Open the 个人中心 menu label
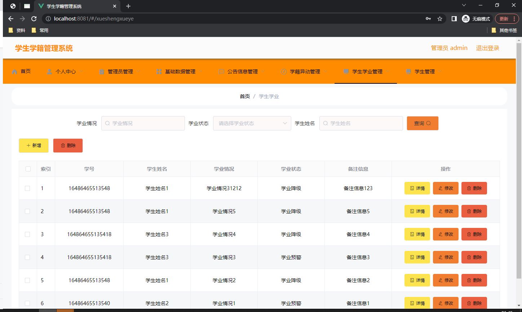This screenshot has height=312, width=522. point(66,72)
